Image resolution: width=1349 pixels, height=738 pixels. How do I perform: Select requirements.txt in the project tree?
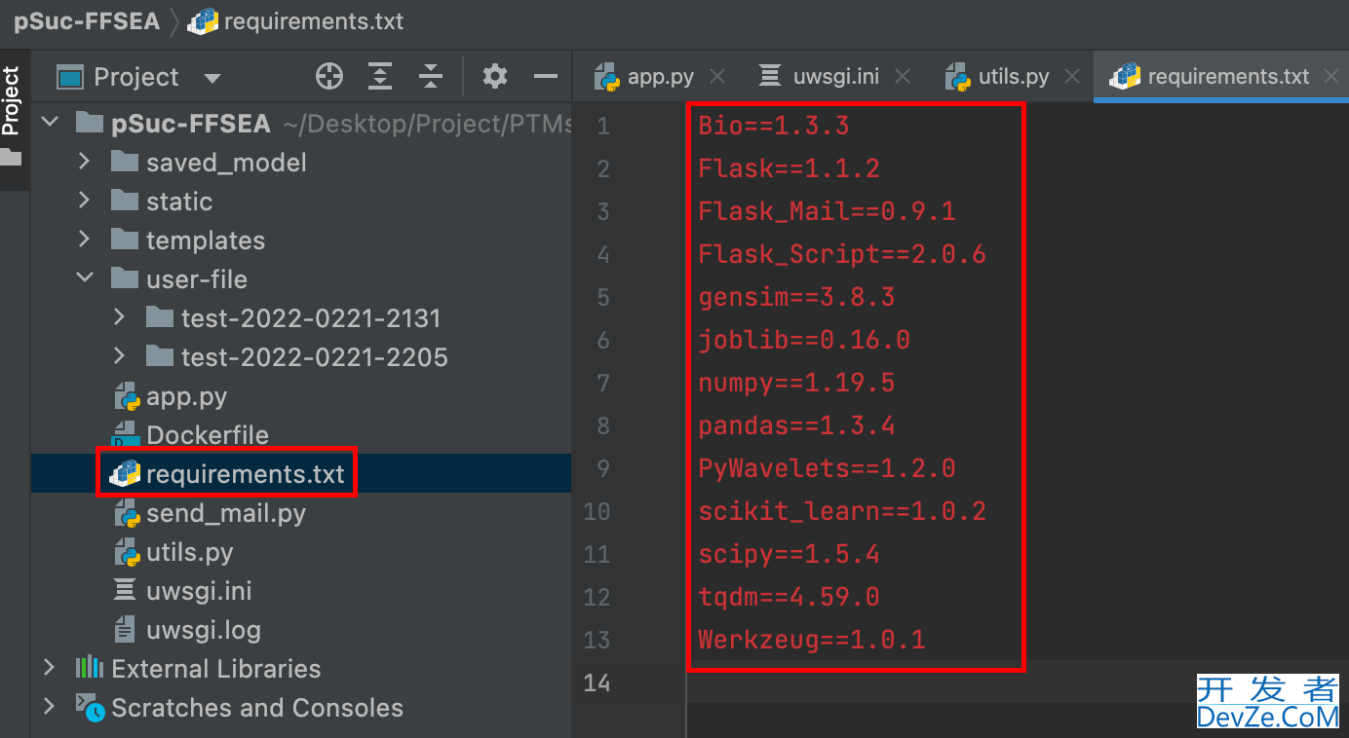[245, 474]
